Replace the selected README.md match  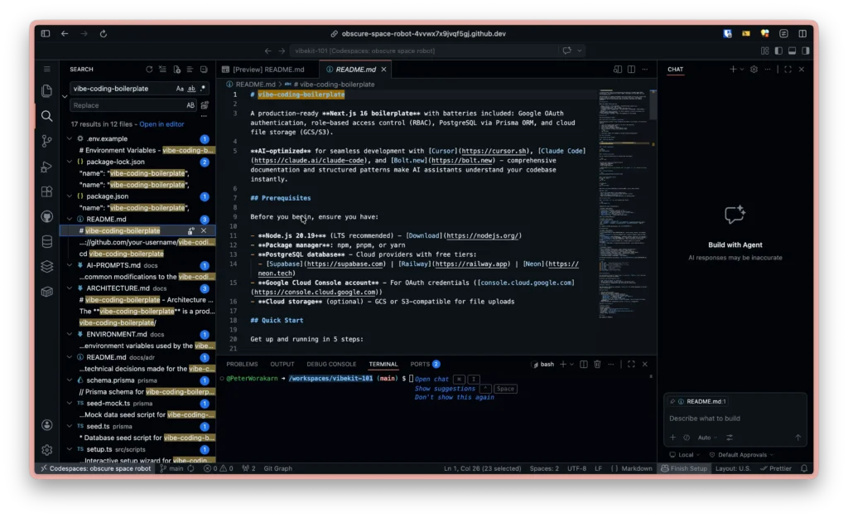click(x=191, y=230)
